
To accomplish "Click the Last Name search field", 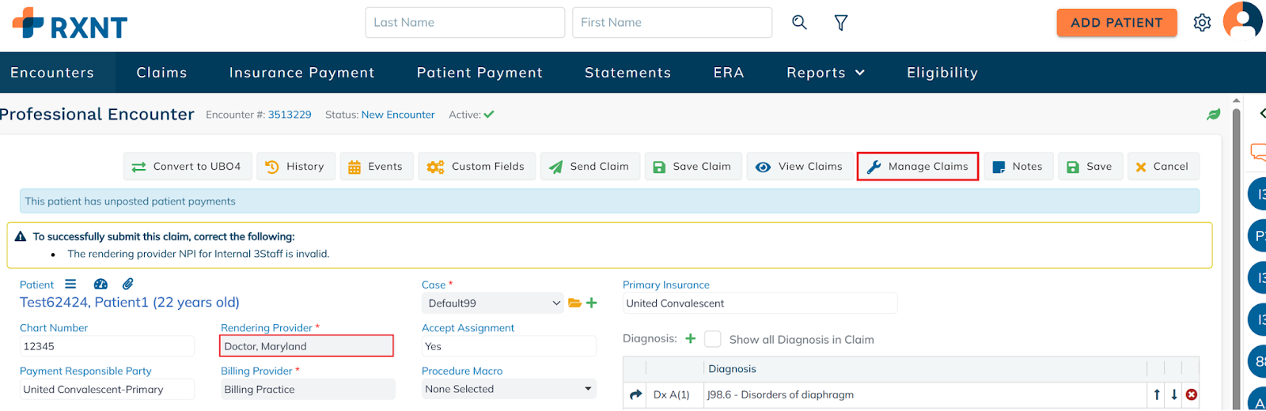I will click(464, 23).
